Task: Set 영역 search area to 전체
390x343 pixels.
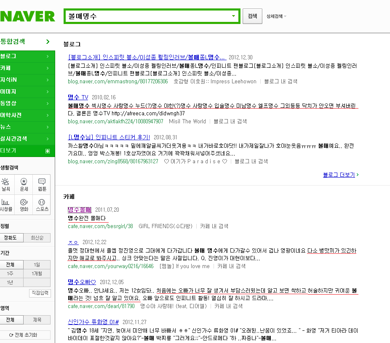Action: point(11,320)
